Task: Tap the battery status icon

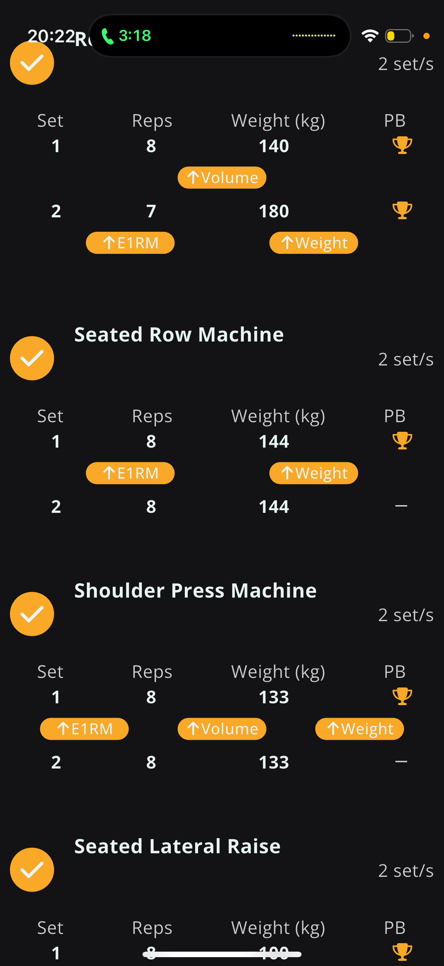Action: pyautogui.click(x=399, y=36)
